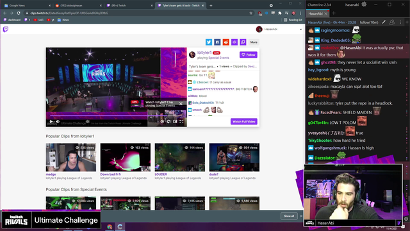Switch to the okbuddyhasan Reddit tab
The width and height of the screenshot is (410, 231).
pyautogui.click(x=78, y=6)
